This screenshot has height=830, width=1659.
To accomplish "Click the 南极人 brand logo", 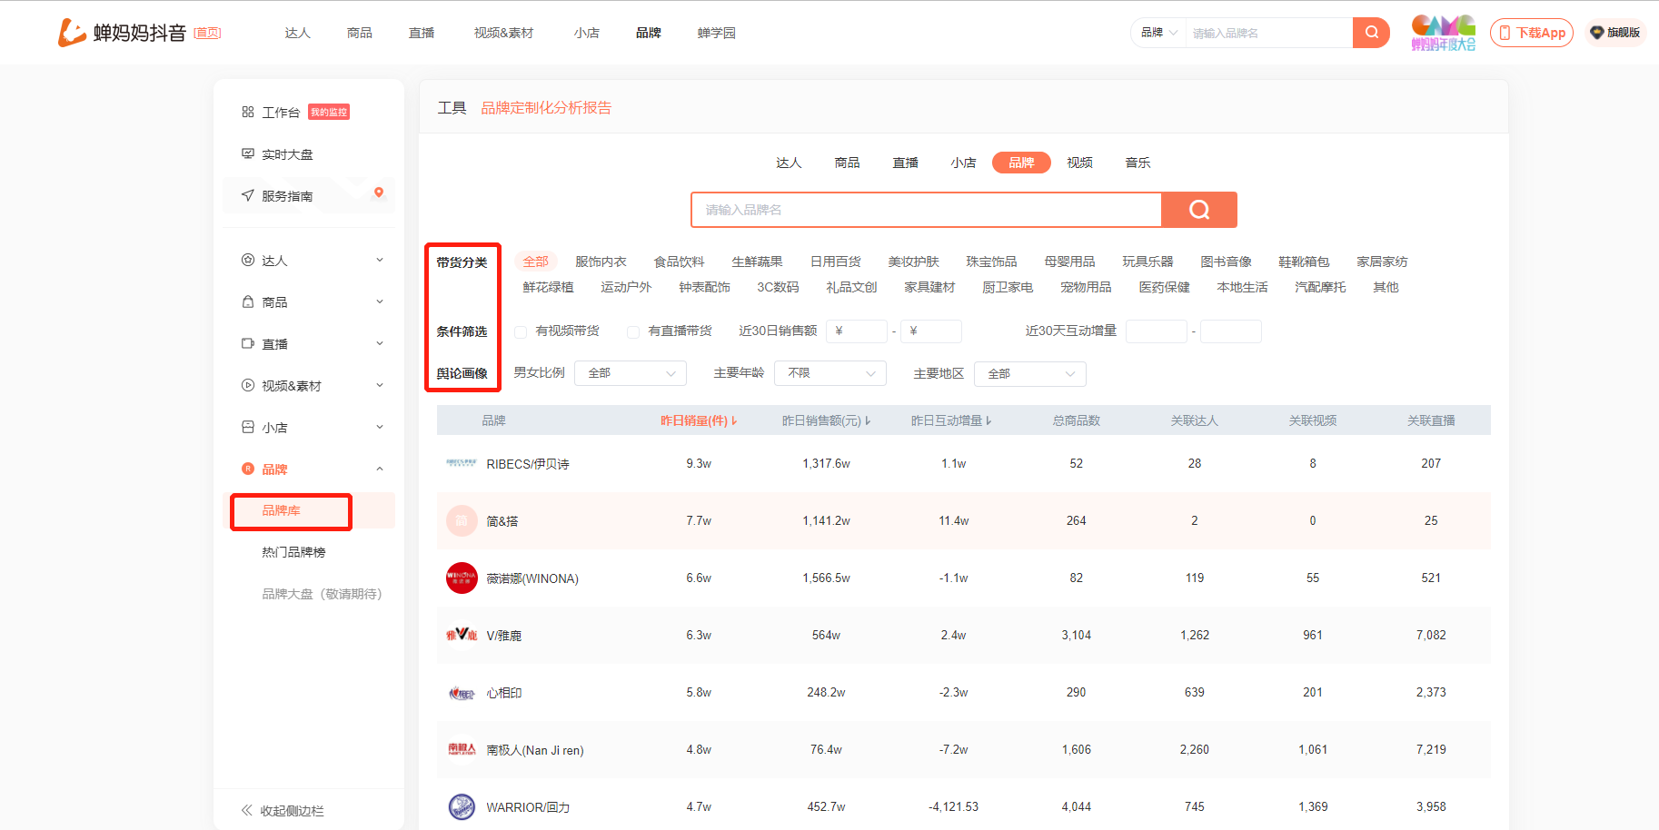I will (462, 749).
